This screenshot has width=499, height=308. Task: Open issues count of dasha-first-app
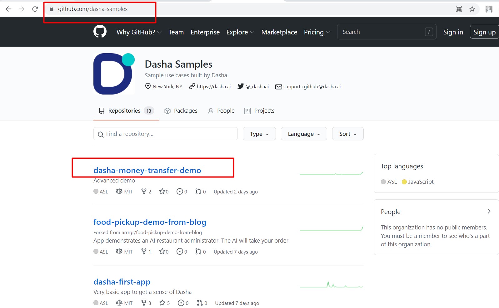[x=183, y=303]
